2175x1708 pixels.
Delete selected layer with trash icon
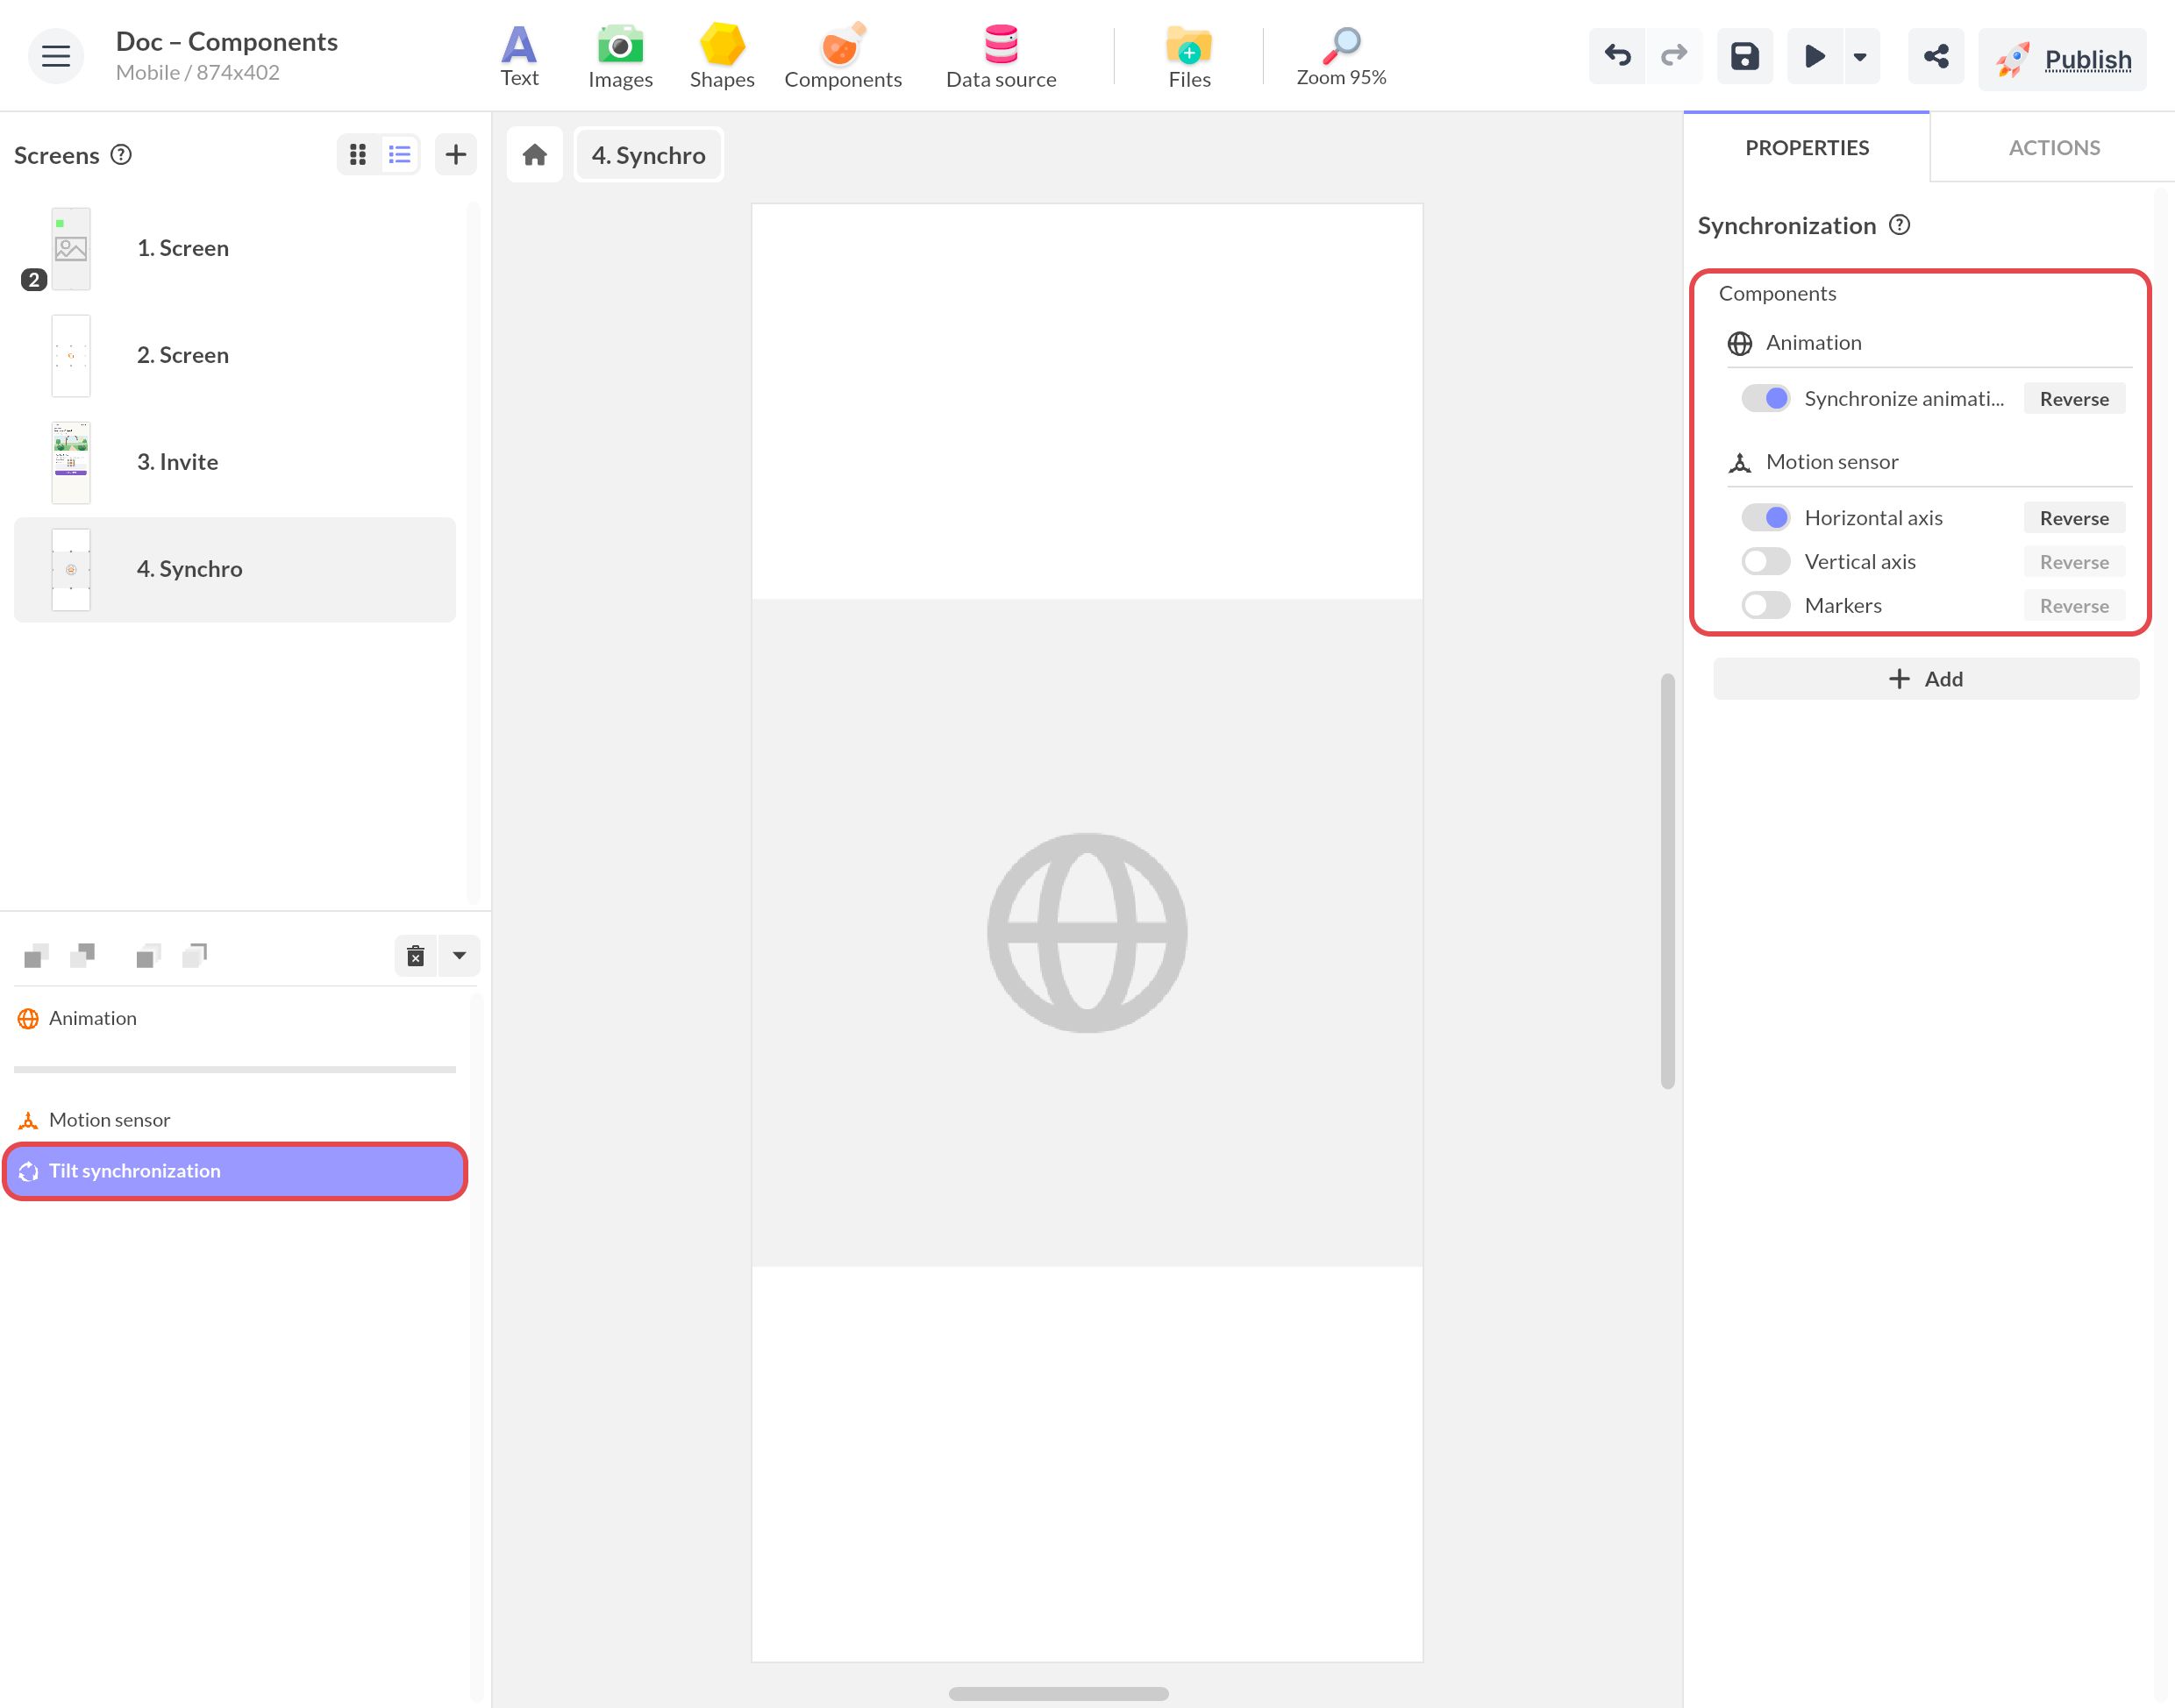click(x=416, y=956)
